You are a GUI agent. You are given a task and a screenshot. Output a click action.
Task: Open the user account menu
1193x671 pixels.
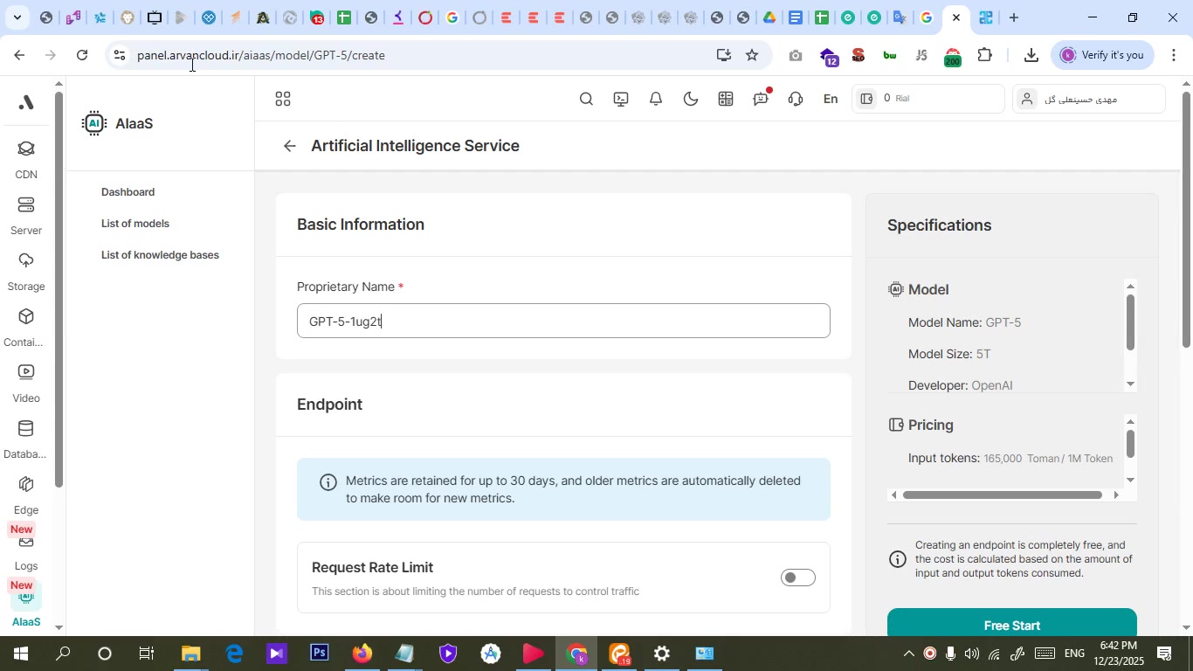[x=1088, y=100]
